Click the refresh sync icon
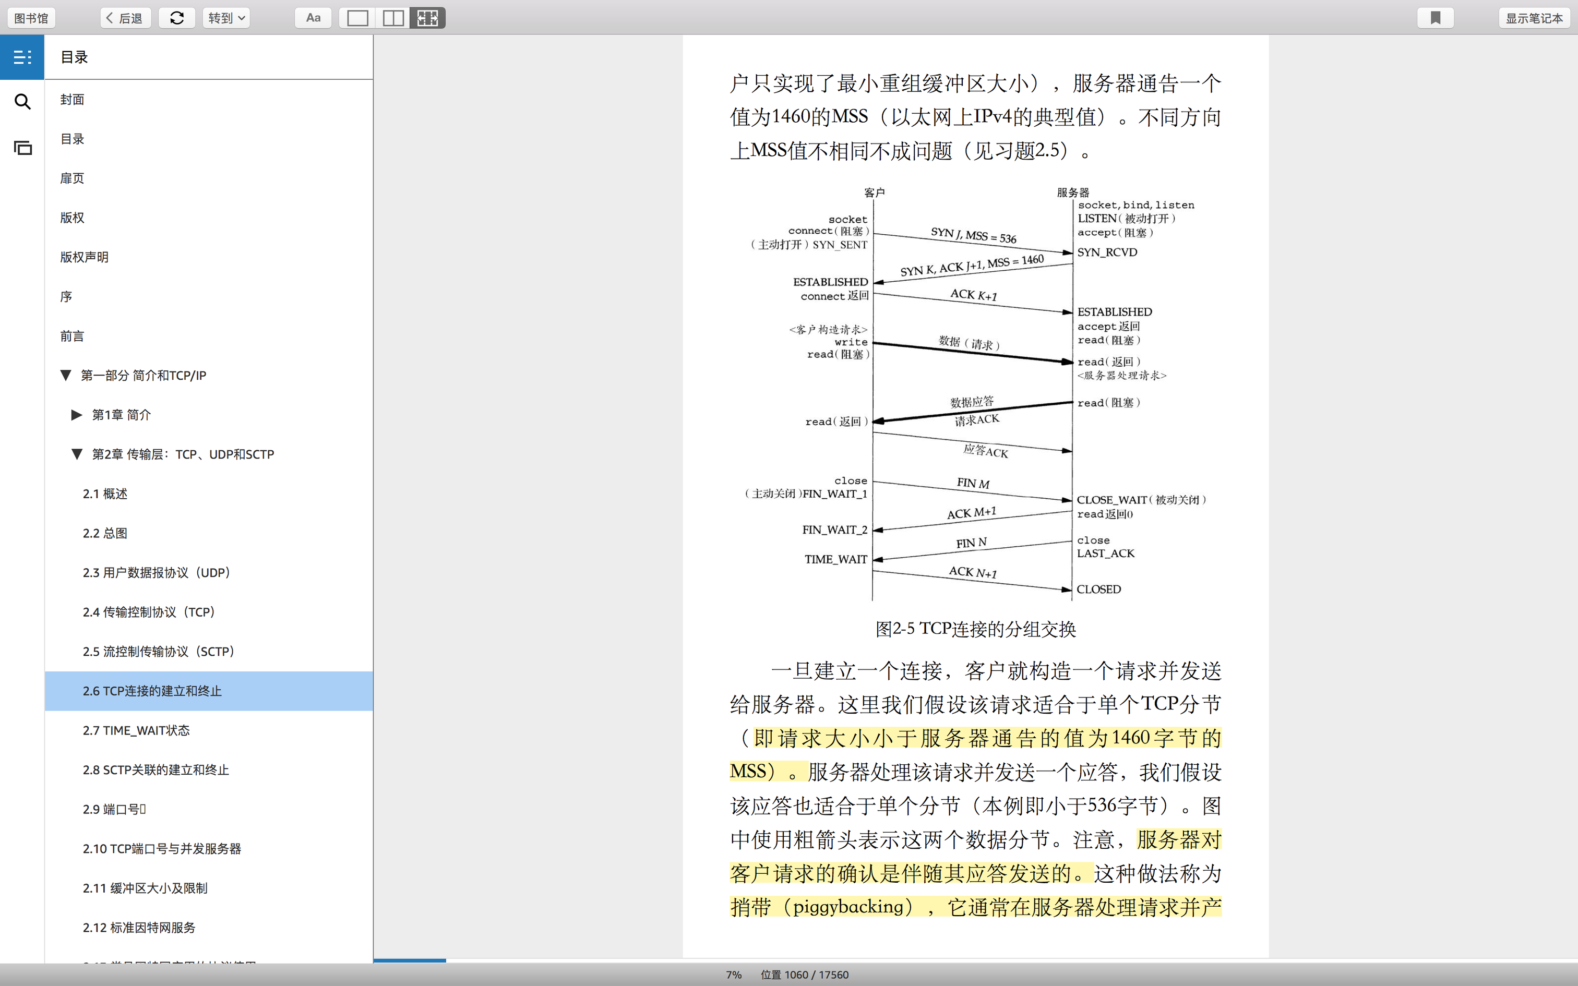The image size is (1578, 986). point(177,18)
